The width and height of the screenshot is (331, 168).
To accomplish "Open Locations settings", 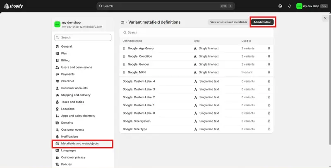I will coord(82,109).
